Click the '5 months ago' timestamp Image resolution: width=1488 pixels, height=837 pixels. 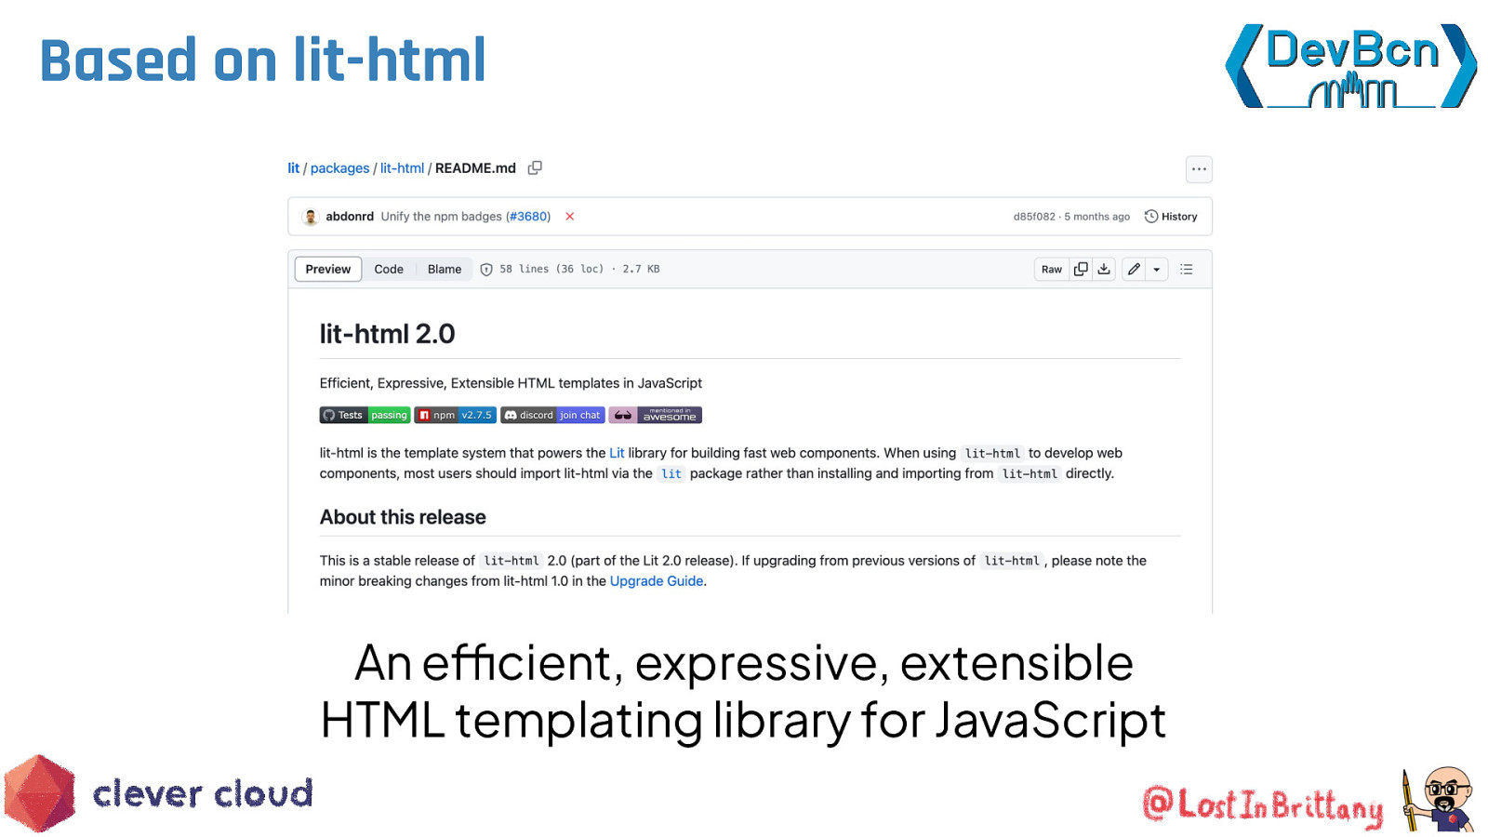tap(1097, 217)
